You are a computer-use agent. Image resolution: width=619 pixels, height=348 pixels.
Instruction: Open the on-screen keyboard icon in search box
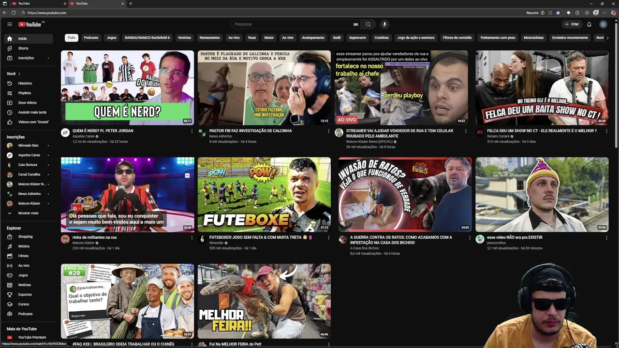[355, 24]
